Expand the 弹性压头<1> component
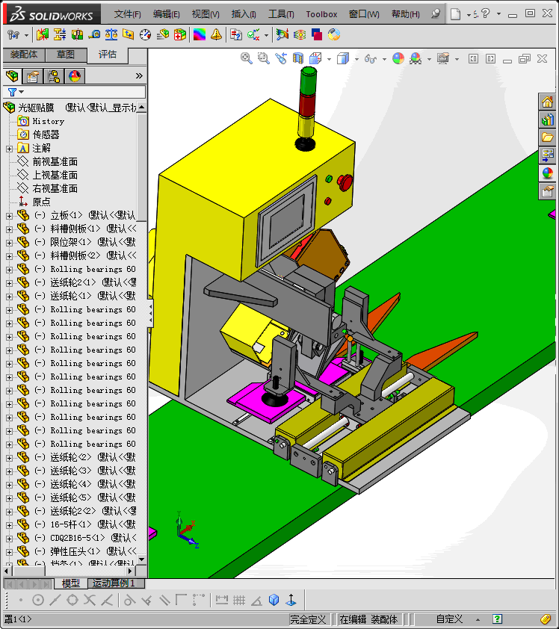 (9, 552)
